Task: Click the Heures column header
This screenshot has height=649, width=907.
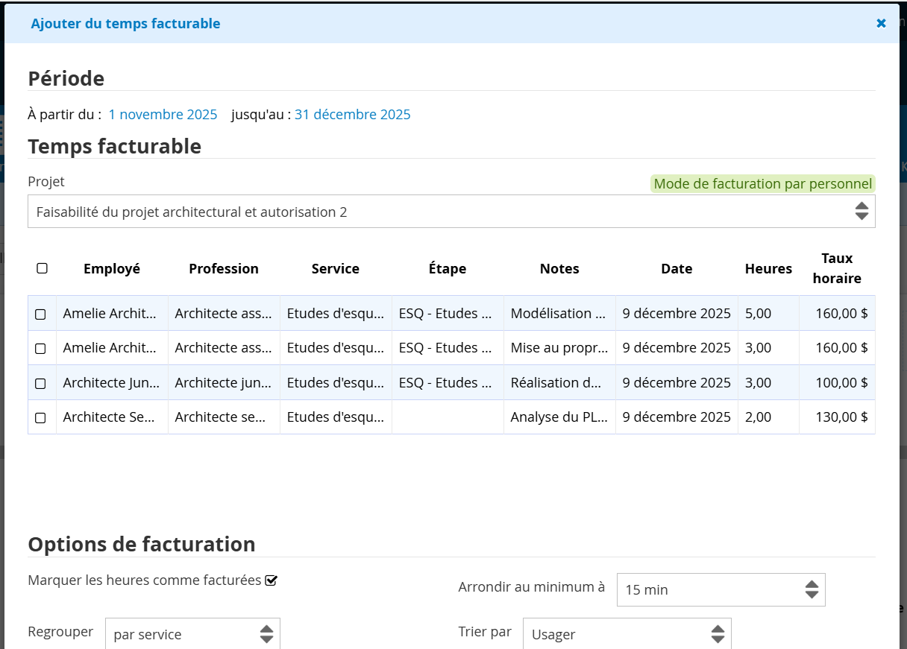Action: pos(768,269)
